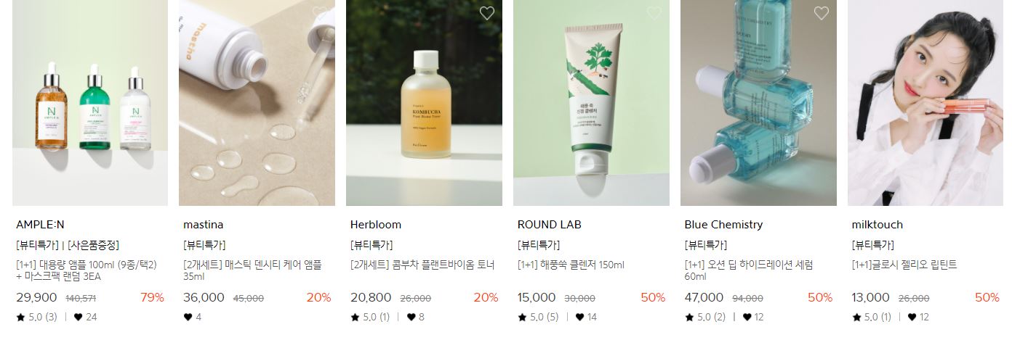
Task: Click the heart likes count on milktouch
Action: pos(919,317)
